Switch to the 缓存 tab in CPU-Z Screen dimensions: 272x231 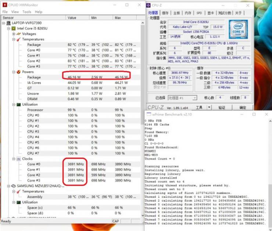pos(165,13)
